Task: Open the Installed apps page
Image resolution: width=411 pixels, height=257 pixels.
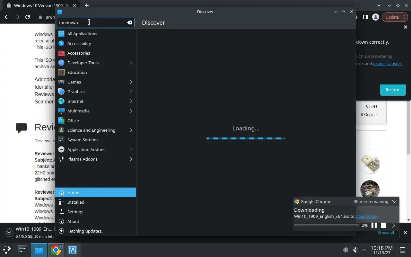Action: [x=96, y=202]
